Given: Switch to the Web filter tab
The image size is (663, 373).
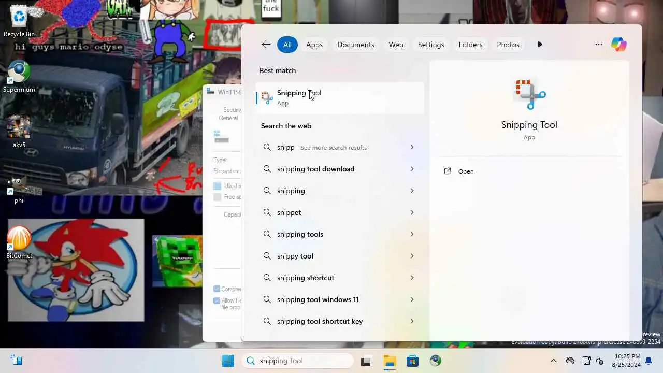Looking at the screenshot, I should 396,45.
